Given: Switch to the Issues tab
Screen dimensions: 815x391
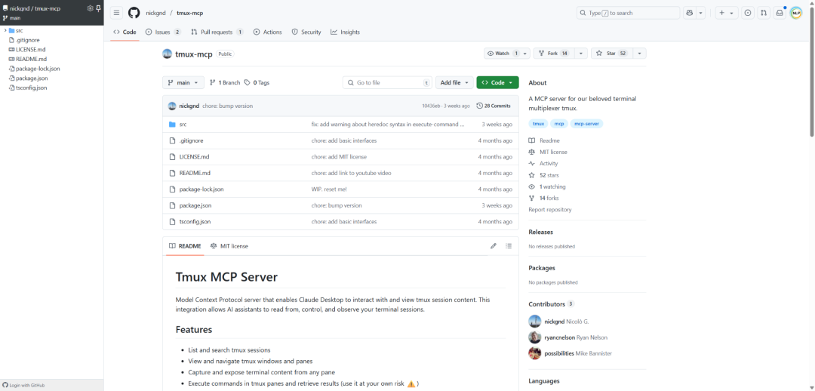Looking at the screenshot, I should coord(163,32).
